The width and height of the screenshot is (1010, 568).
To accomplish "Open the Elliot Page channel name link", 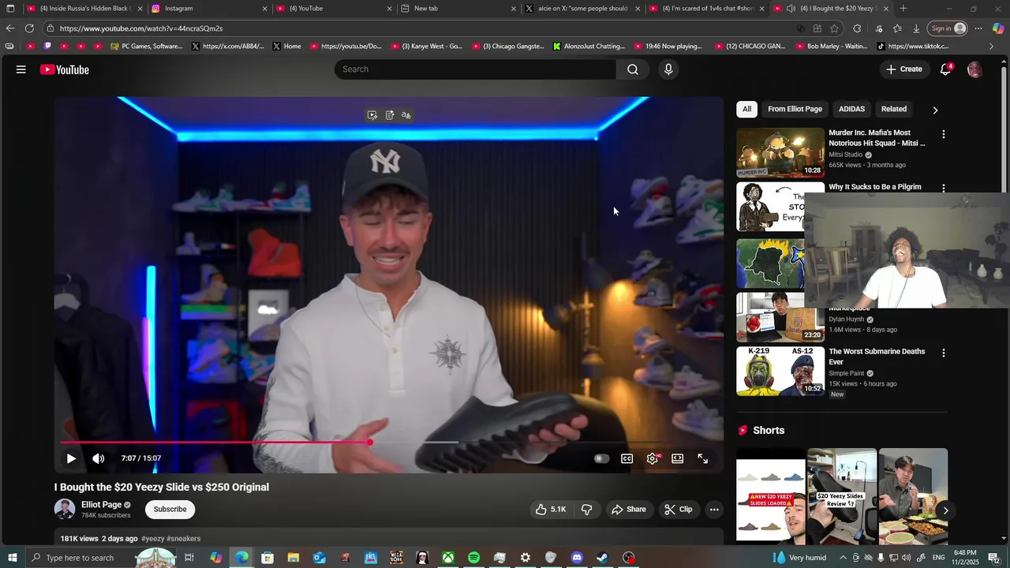I will coord(101,505).
